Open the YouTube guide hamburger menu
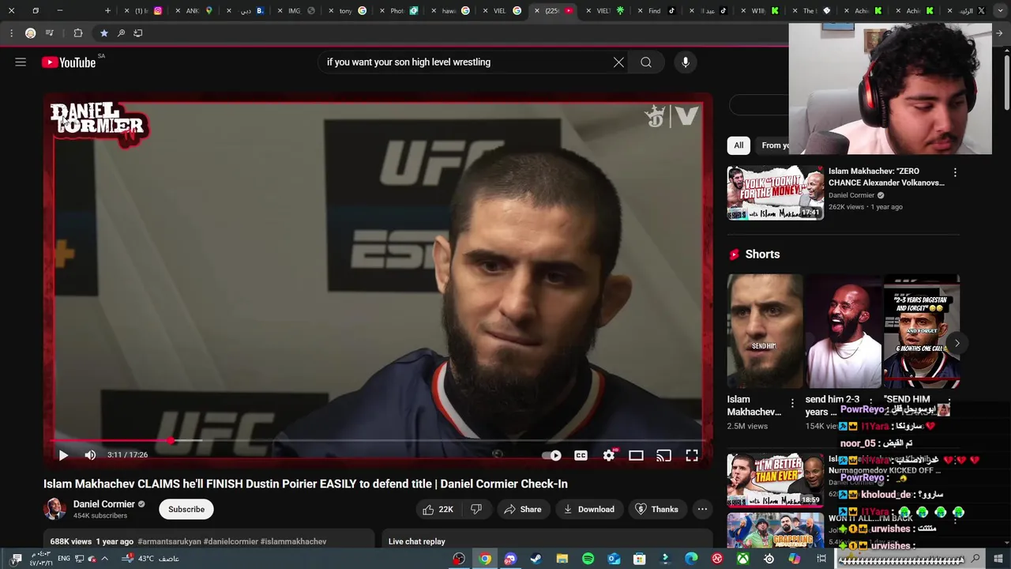Viewport: 1011px width, 569px height. coord(21,62)
